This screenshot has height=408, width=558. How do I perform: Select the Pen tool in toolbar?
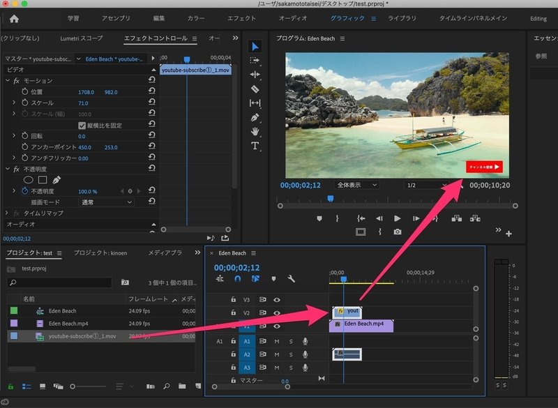coord(255,117)
